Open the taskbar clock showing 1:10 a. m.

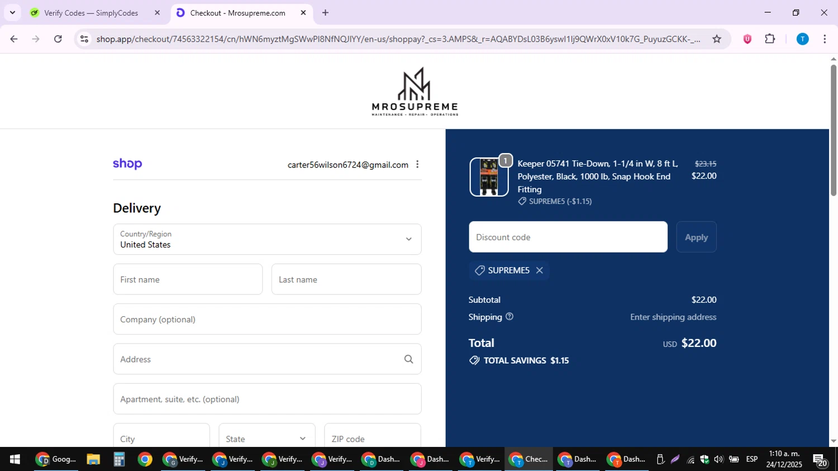pyautogui.click(x=784, y=459)
